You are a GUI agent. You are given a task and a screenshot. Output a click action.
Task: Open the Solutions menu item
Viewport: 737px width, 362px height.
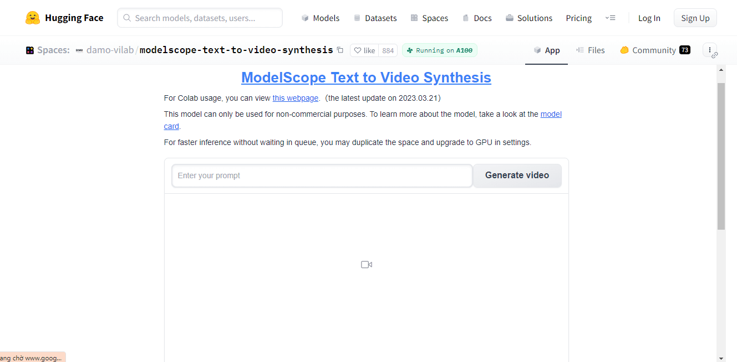pyautogui.click(x=529, y=18)
